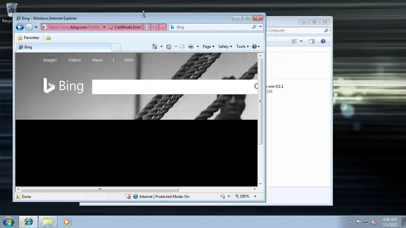Click the Action Center flag icon
Image resolution: width=406 pixels, height=228 pixels.
tap(358, 222)
